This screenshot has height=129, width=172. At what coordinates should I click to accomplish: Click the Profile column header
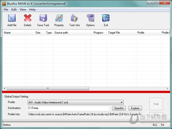point(148,33)
